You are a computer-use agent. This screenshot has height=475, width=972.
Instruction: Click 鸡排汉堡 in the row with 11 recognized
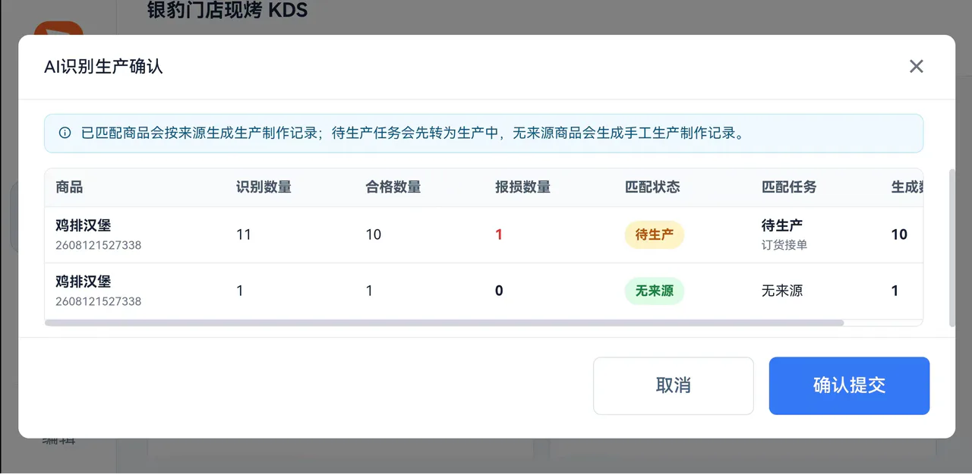click(84, 225)
